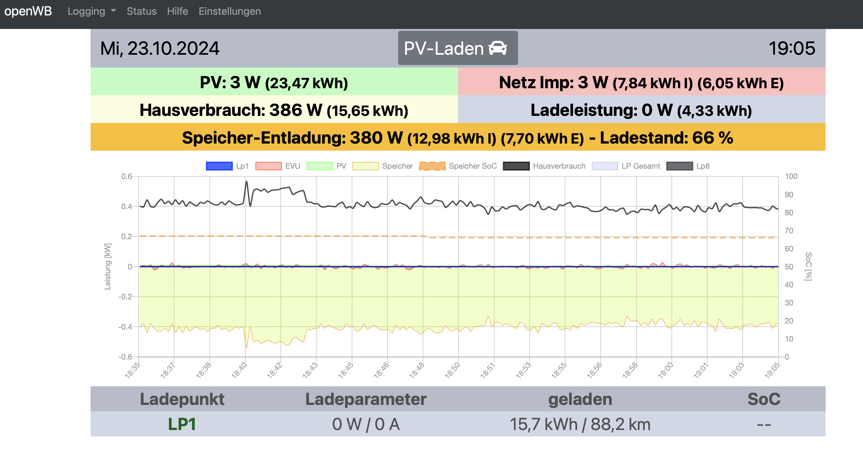Toggle the EVU red legend swatch
The height and width of the screenshot is (459, 863).
click(x=268, y=166)
